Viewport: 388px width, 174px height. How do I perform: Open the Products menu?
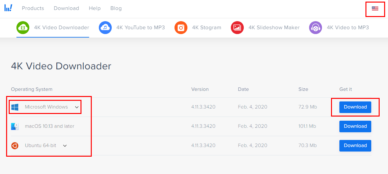click(x=33, y=8)
